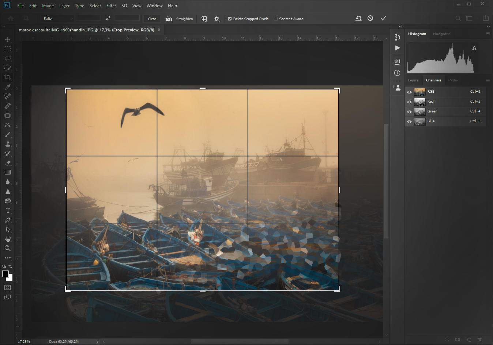Select the Eraser tool
This screenshot has height=345, width=493.
[8, 163]
